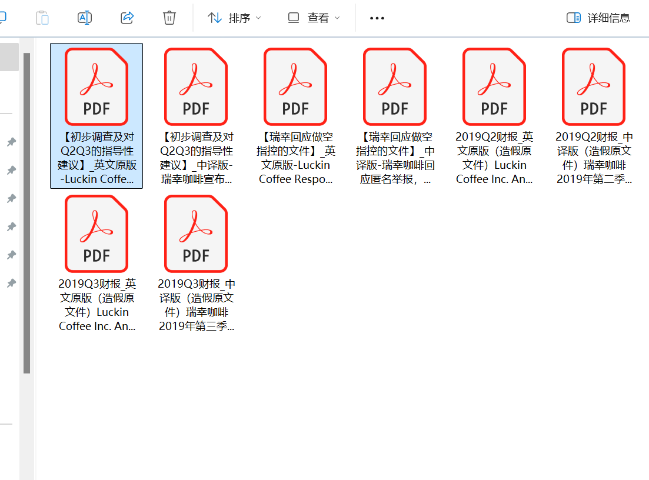
Task: Click the Share toolbar icon
Action: coord(127,18)
